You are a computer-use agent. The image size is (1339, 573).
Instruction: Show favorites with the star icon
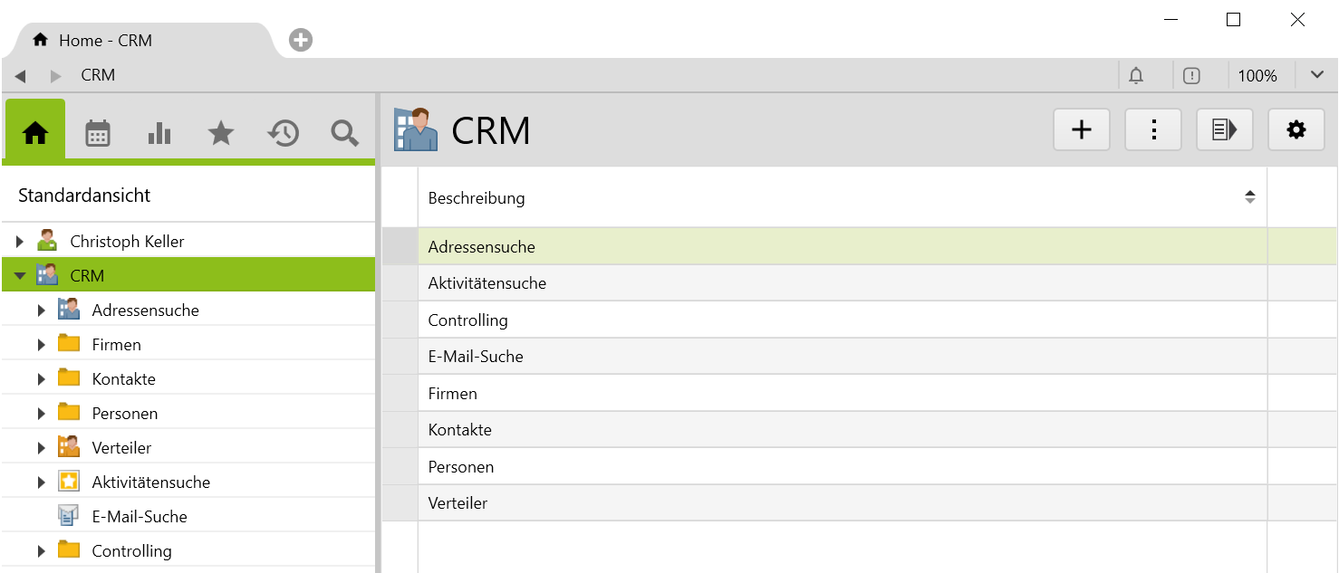coord(221,133)
